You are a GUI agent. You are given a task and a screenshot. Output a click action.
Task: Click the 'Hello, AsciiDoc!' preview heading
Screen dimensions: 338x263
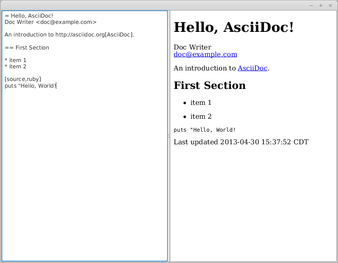pyautogui.click(x=234, y=27)
